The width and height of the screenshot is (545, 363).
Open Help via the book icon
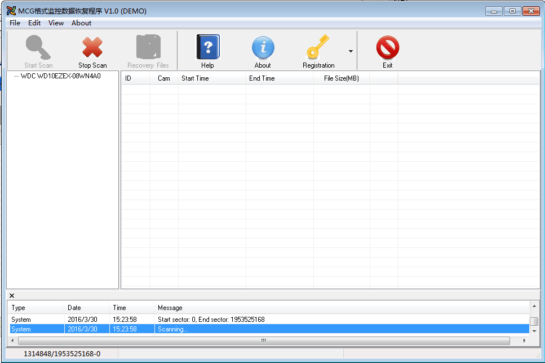tap(207, 47)
